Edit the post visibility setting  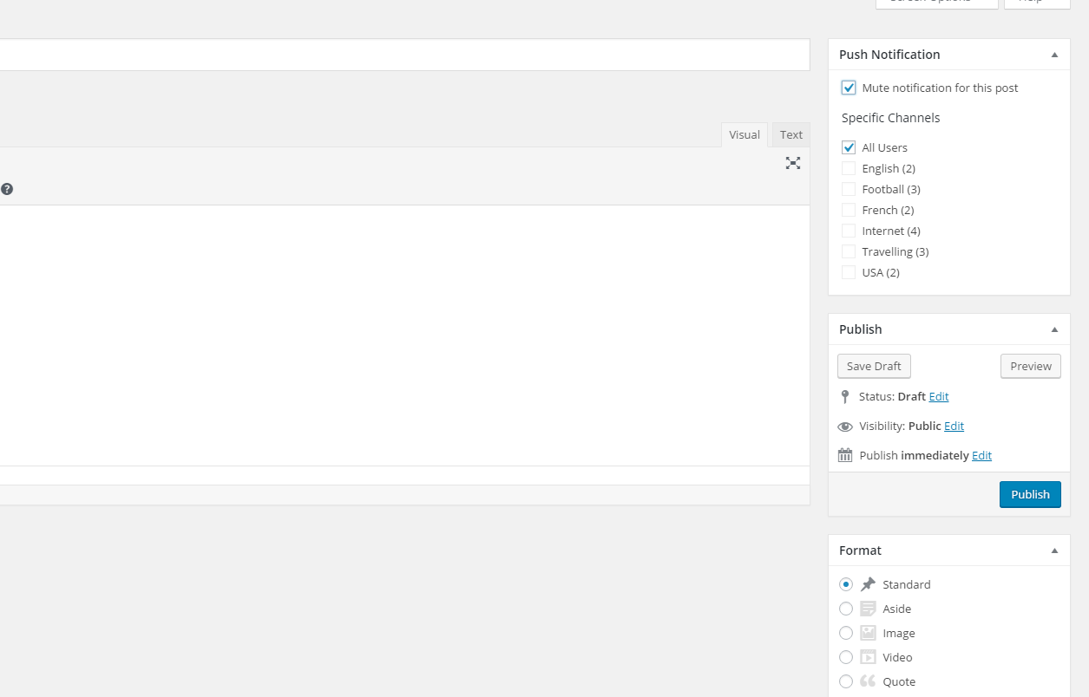[x=954, y=426]
